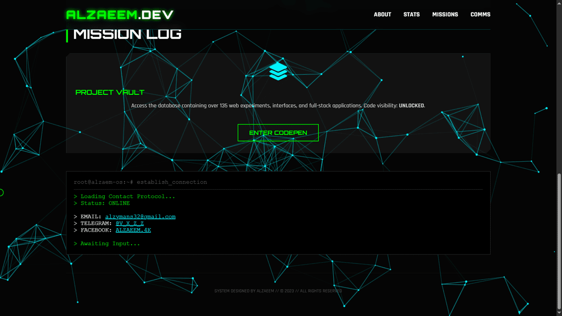Viewport: 562px width, 316px height.
Task: Open the alzymans32@gmail.com email link
Action: point(140,217)
